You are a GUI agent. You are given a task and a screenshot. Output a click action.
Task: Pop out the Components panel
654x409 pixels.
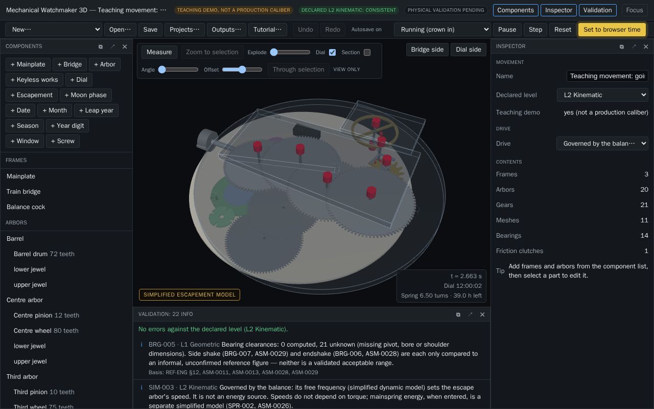tap(101, 47)
